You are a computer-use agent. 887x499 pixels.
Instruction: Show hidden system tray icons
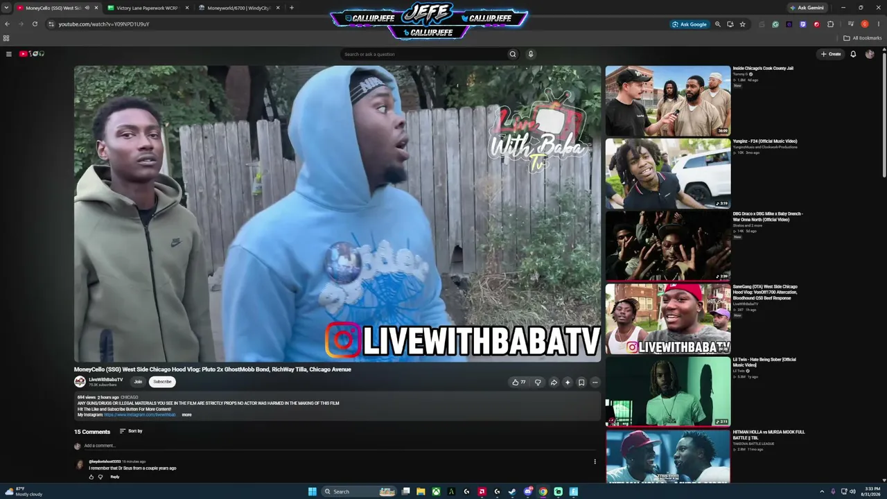tap(822, 491)
